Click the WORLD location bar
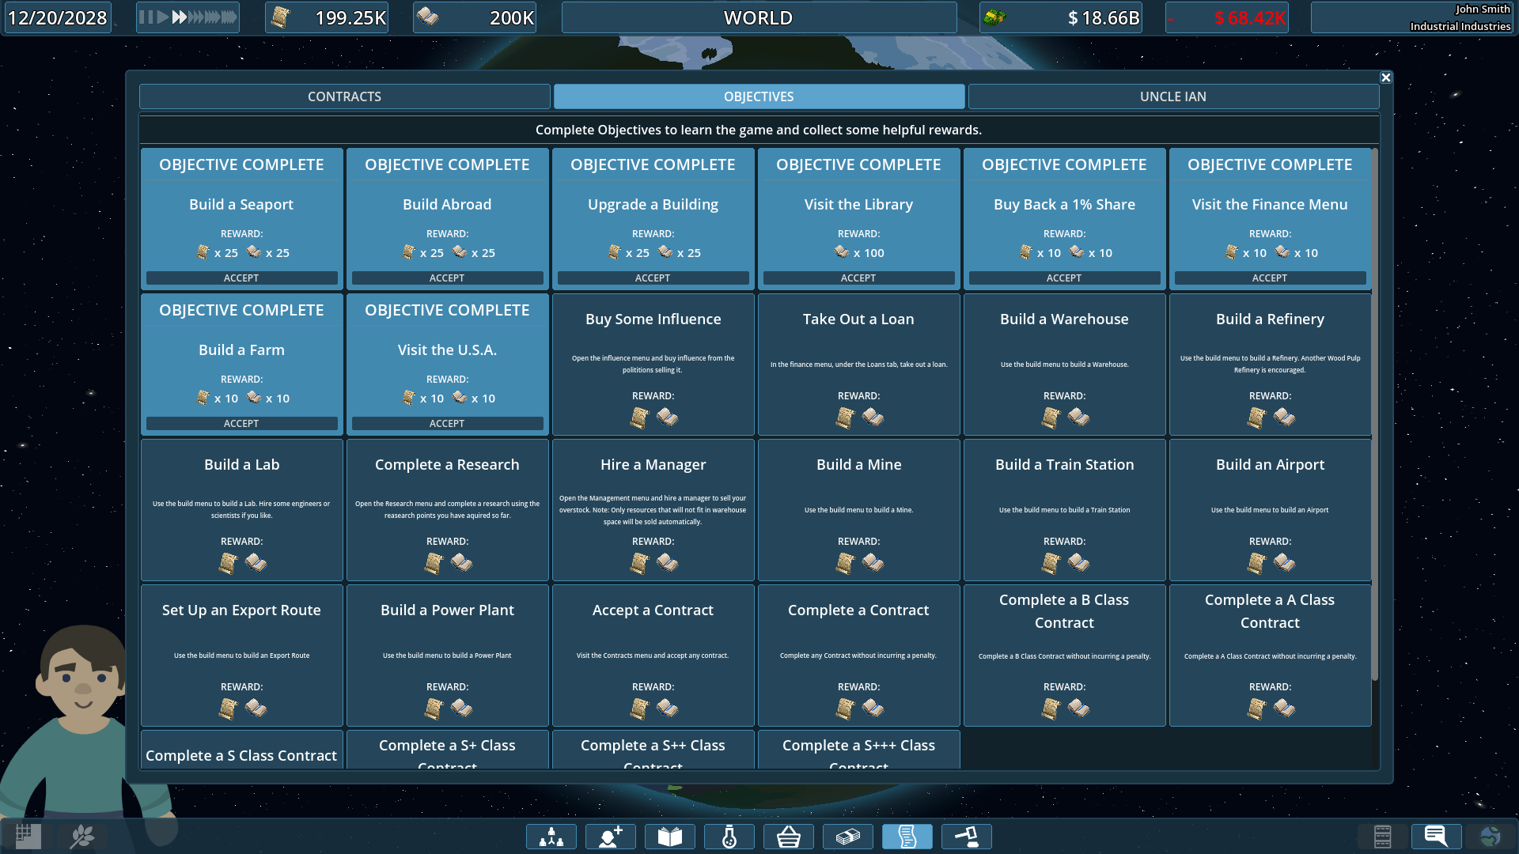The width and height of the screenshot is (1519, 854). click(x=759, y=17)
